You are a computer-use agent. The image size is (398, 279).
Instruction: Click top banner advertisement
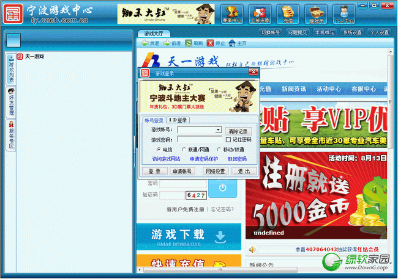point(166,14)
